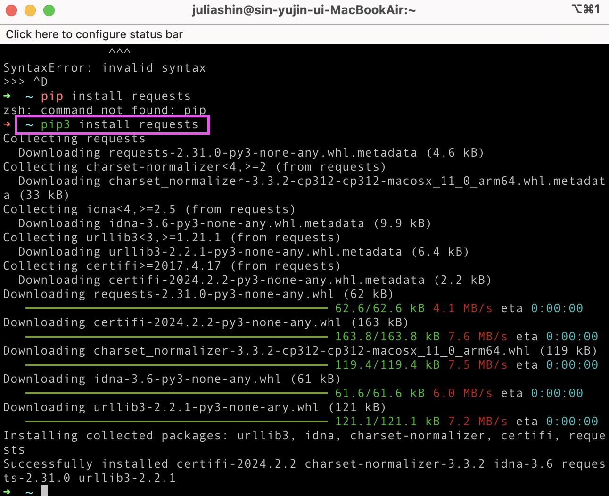Click 'Downloading idna-3.6-py3-none-any.whl (61 kB)' line

(172, 379)
